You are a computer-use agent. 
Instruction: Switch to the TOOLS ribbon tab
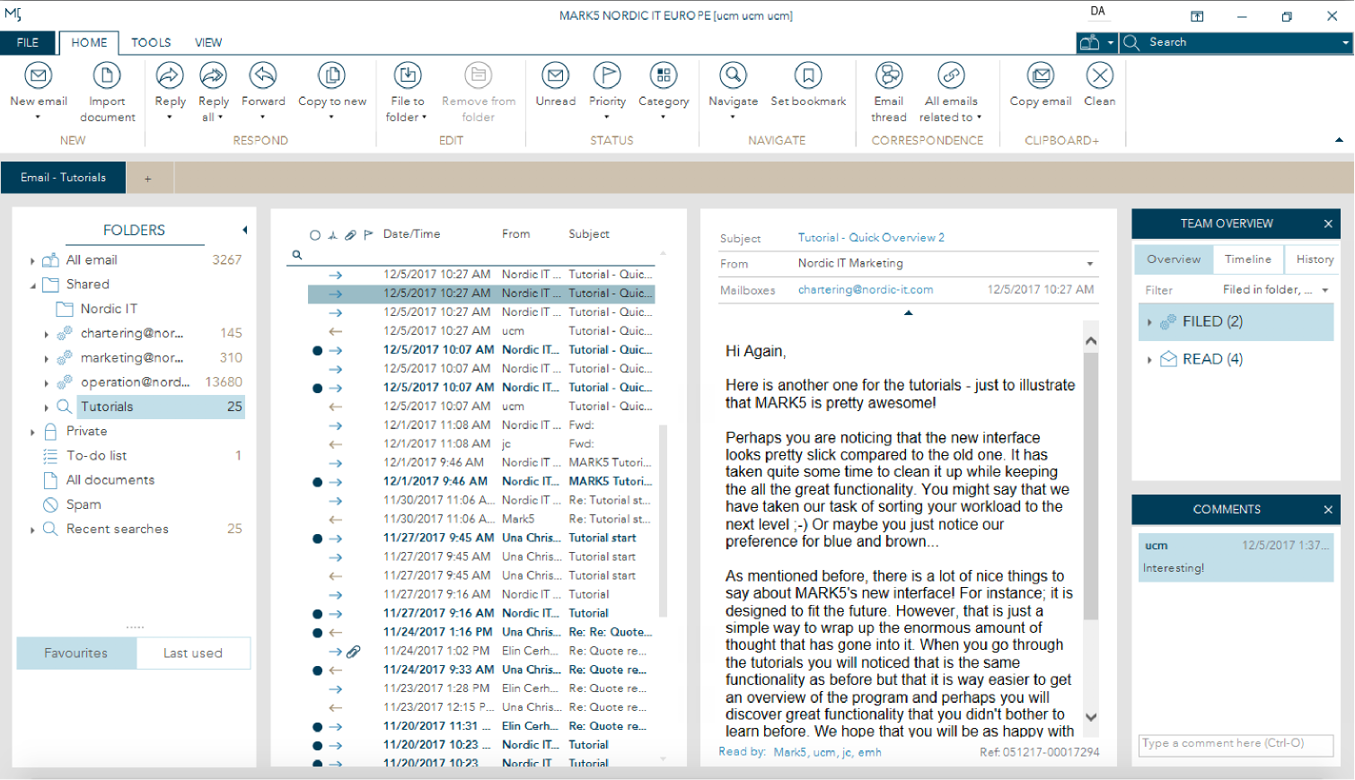[x=151, y=42]
